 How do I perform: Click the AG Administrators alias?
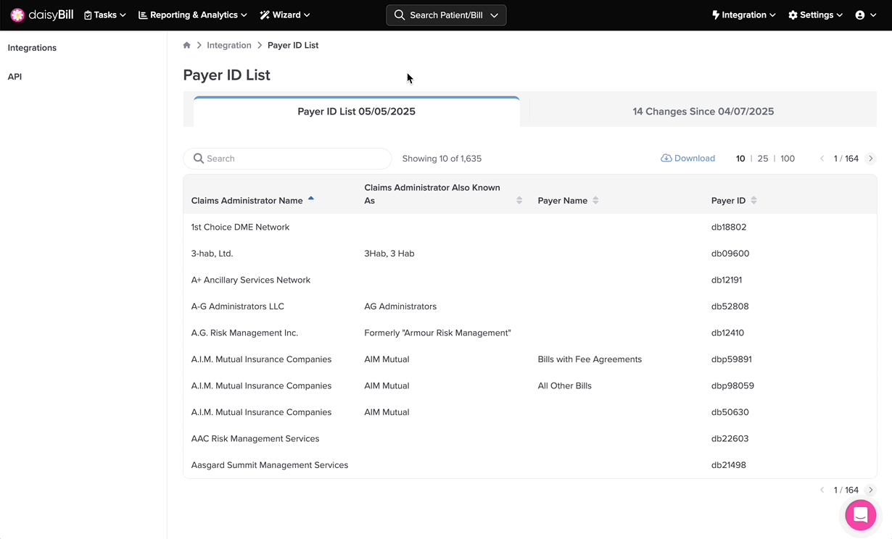click(400, 306)
